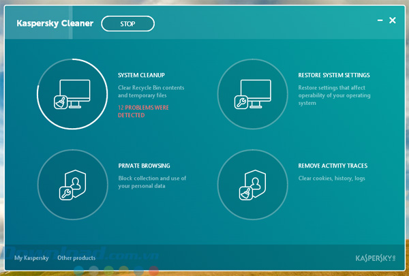Image resolution: width=409 pixels, height=276 pixels.
Task: Close the Kaspersky Cleaner window
Action: click(393, 20)
